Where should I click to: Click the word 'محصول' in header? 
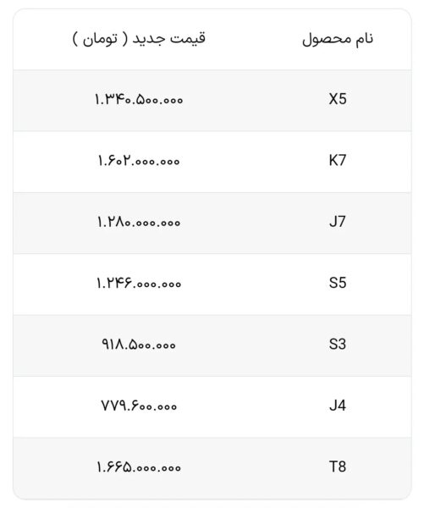pos(327,40)
